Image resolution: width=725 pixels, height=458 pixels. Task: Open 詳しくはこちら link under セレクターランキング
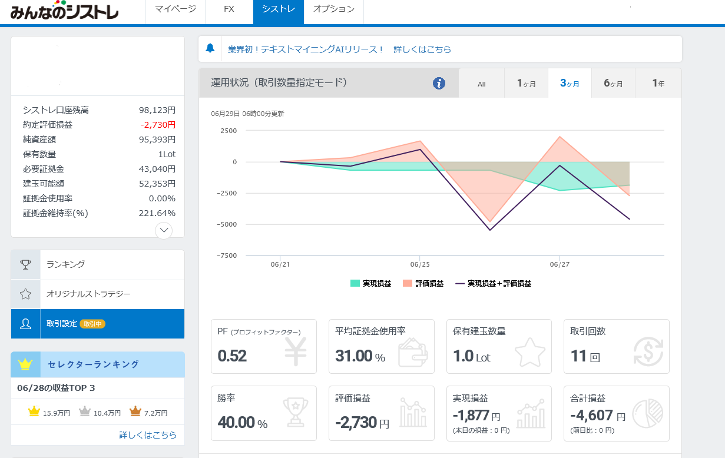click(x=148, y=435)
